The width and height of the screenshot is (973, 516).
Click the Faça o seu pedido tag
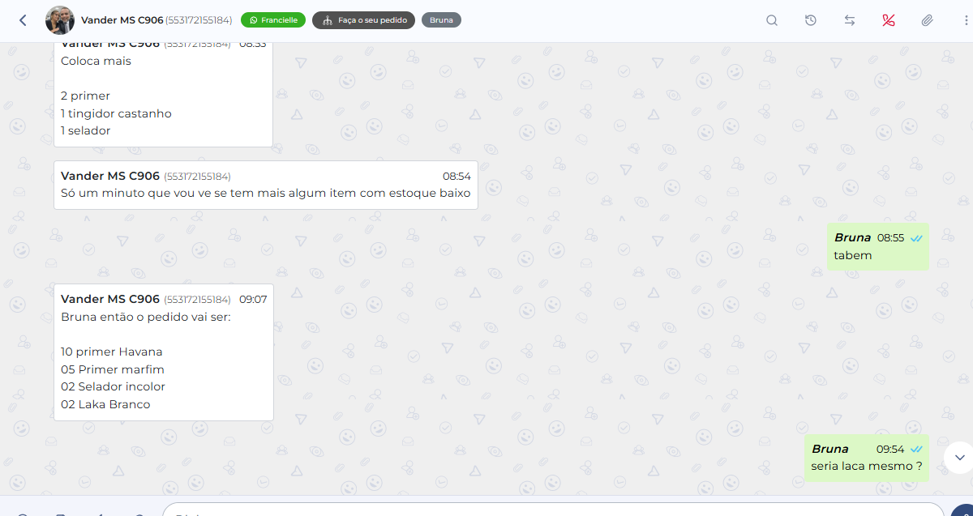pos(364,20)
